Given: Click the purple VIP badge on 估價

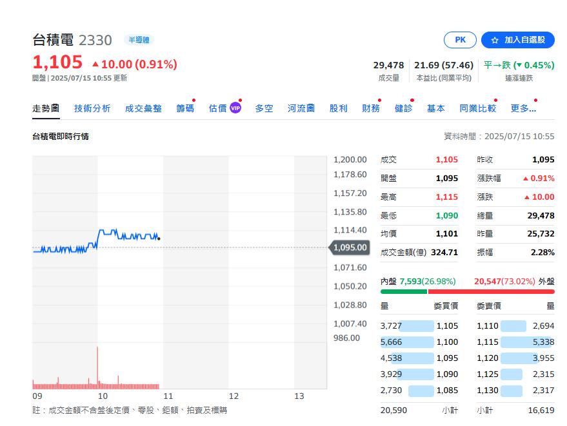Looking at the screenshot, I should point(235,108).
